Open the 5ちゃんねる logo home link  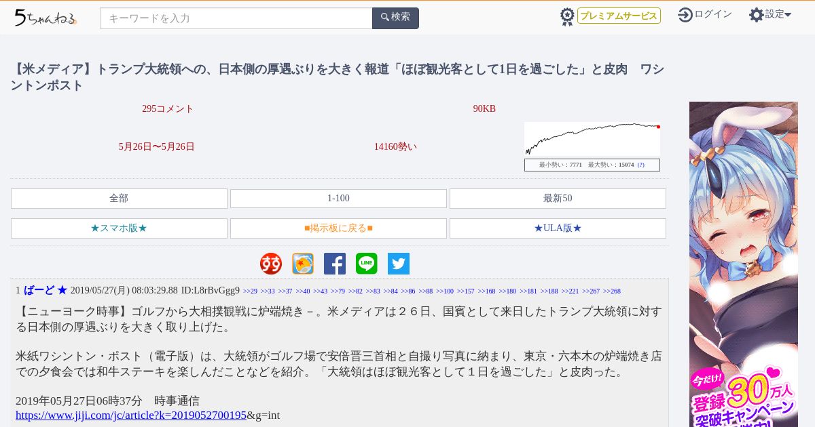point(46,18)
